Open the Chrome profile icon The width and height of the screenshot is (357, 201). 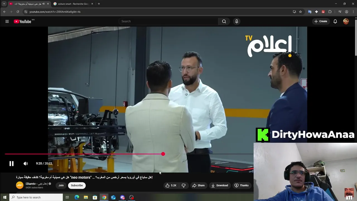[x=347, y=12]
